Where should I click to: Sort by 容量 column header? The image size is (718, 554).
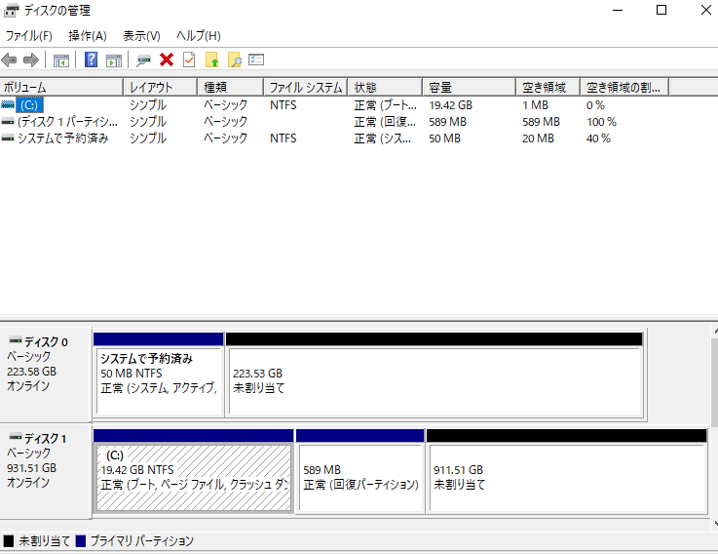[x=469, y=87]
